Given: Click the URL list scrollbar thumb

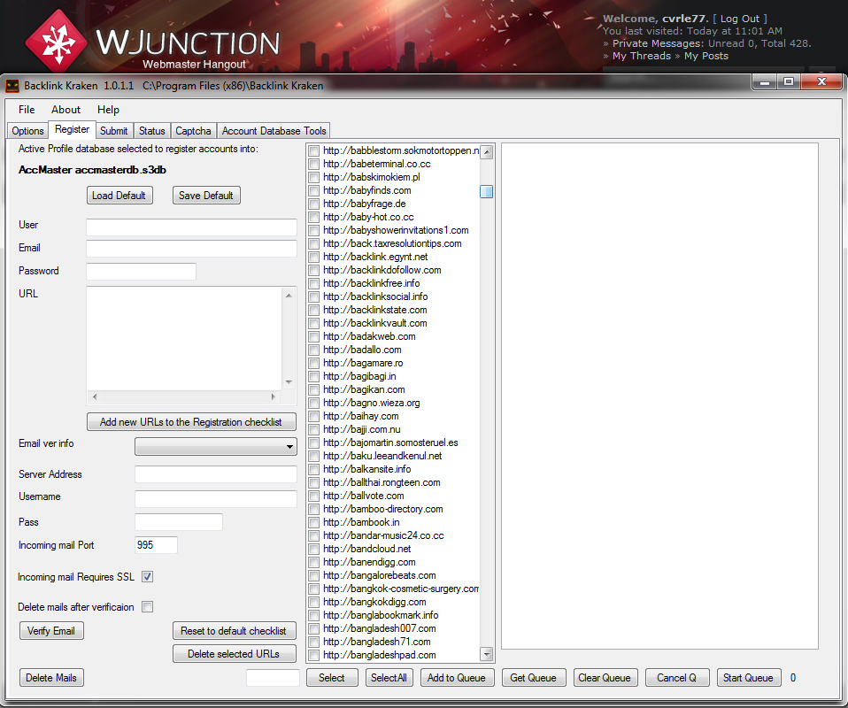Looking at the screenshot, I should [487, 191].
